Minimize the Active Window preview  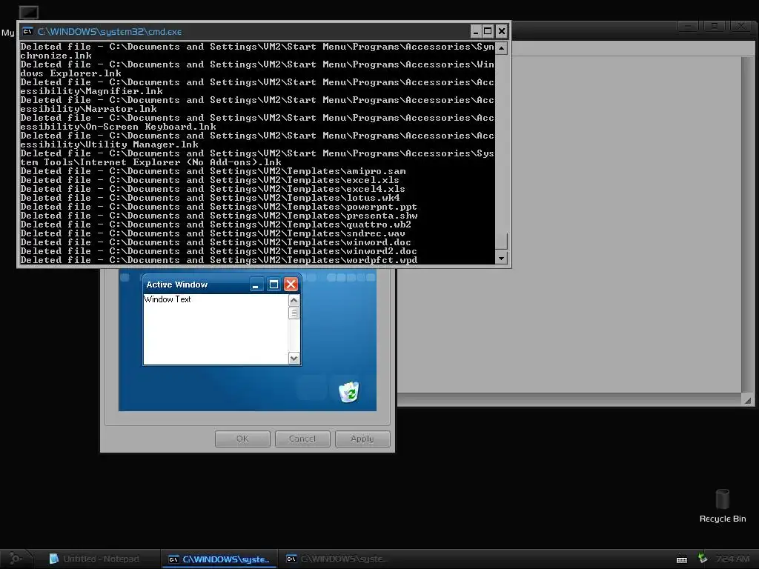point(256,284)
